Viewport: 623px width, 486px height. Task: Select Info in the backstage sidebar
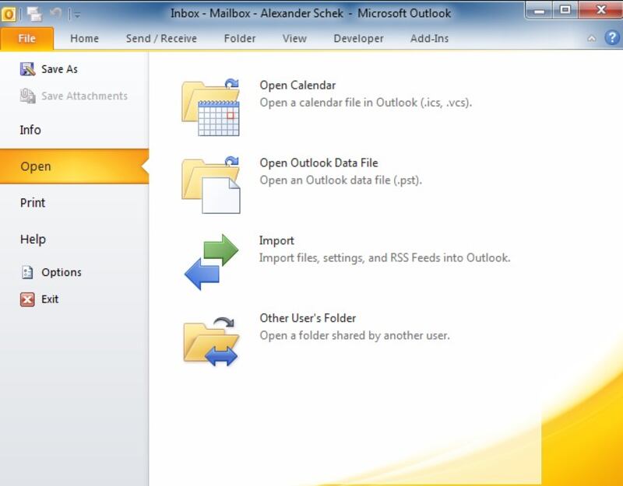[x=30, y=130]
